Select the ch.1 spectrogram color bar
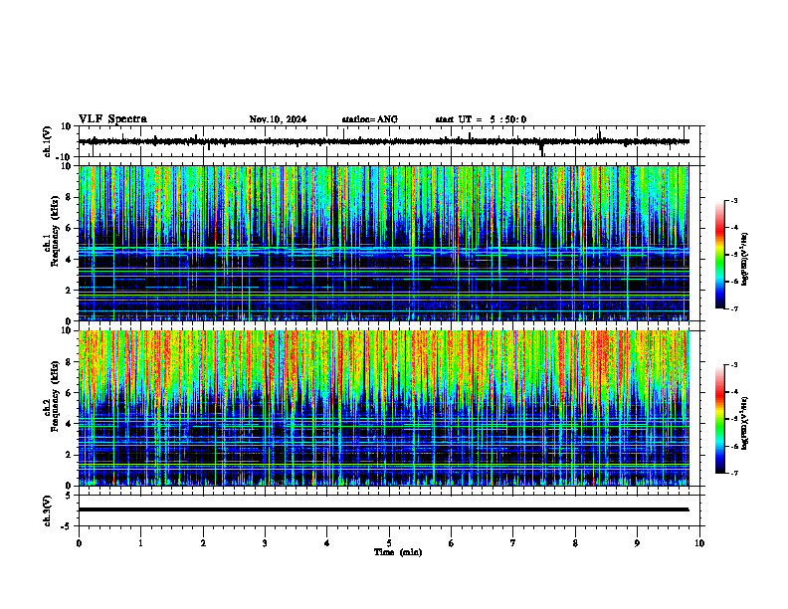788x609 pixels. coord(720,255)
